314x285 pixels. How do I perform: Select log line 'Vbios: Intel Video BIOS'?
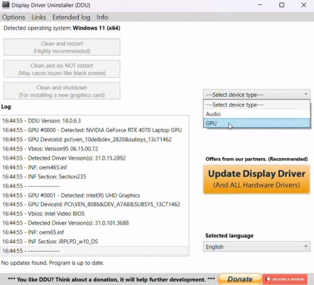tap(94, 213)
